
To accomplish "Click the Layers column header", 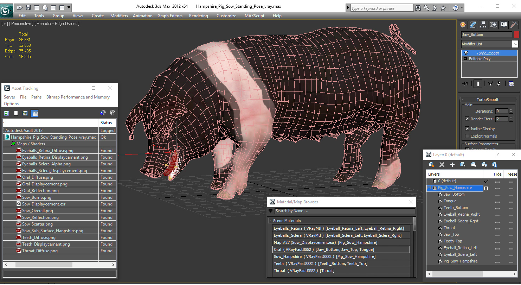I will coord(455,174).
